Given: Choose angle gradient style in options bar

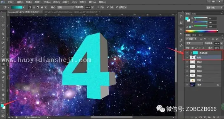Looking at the screenshot, I should pos(38,7).
